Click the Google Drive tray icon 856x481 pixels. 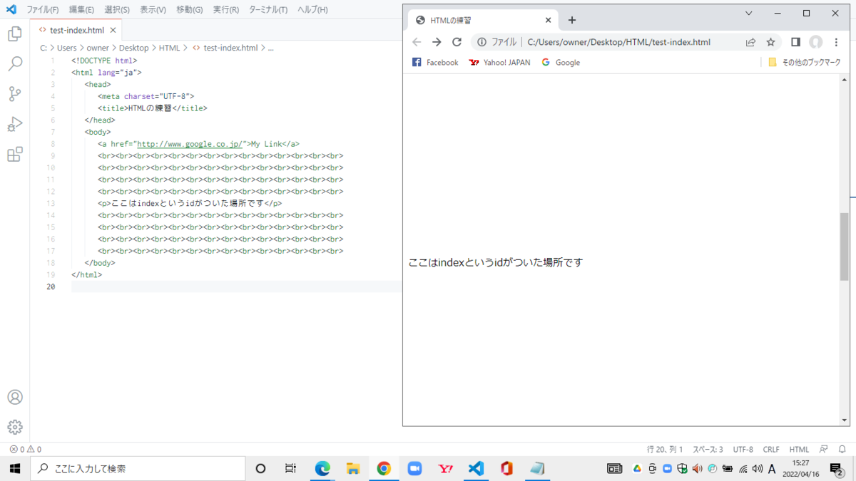[636, 468]
